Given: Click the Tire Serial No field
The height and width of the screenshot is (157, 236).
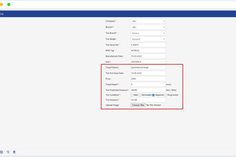Looking at the screenshot, I should (x=148, y=45).
